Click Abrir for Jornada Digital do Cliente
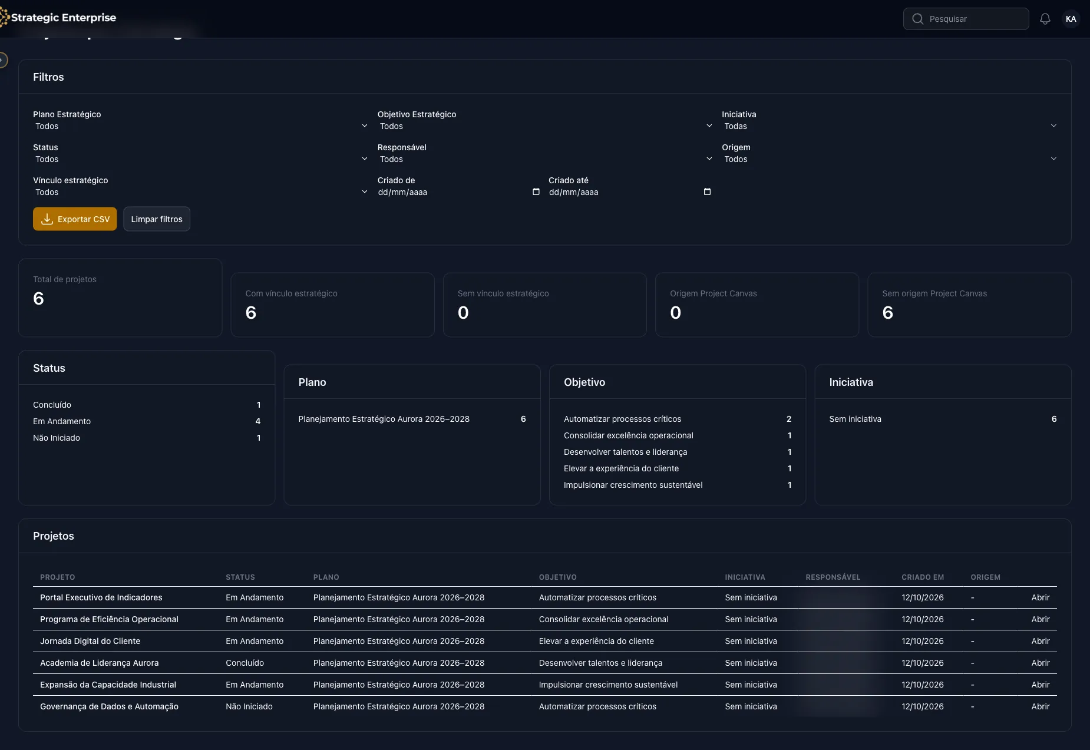 1041,641
